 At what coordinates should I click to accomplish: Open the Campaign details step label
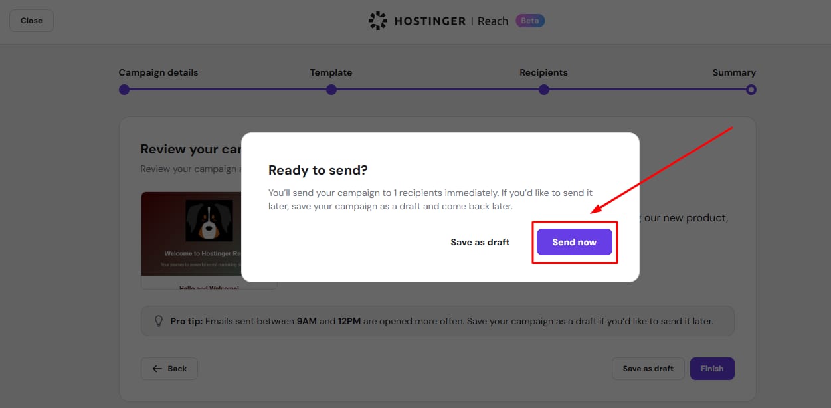click(158, 72)
